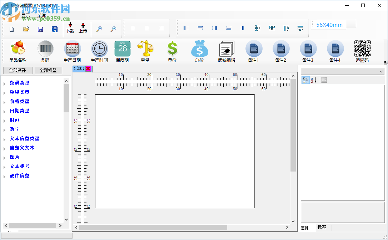The width and height of the screenshot is (388, 240).
Task: Insert 条码 barcode element
Action: pyautogui.click(x=45, y=51)
